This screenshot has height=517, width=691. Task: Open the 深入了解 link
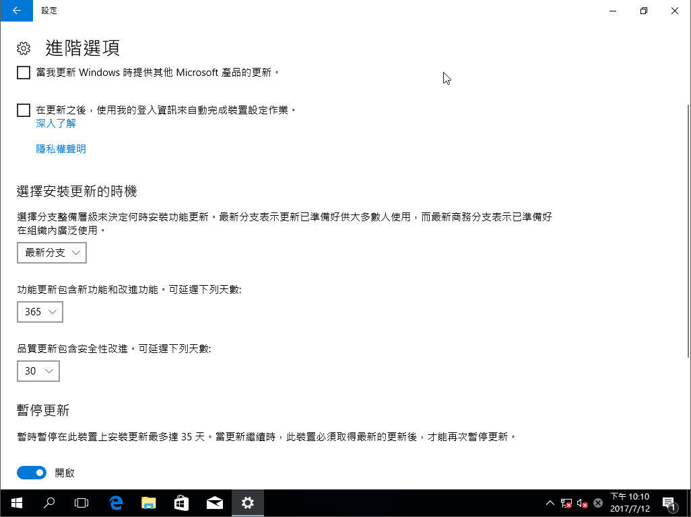[x=56, y=124]
